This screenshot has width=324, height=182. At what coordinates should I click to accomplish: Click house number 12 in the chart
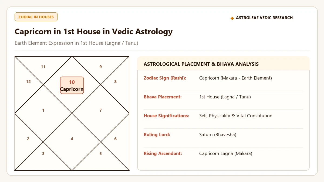[28, 82]
